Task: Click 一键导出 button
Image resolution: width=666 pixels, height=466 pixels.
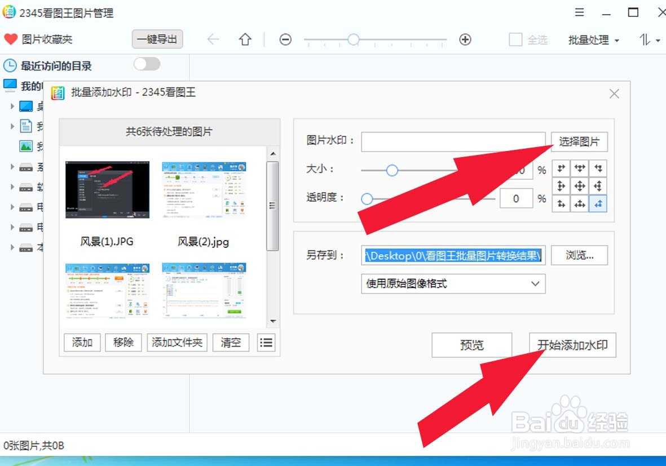Action: click(x=157, y=39)
